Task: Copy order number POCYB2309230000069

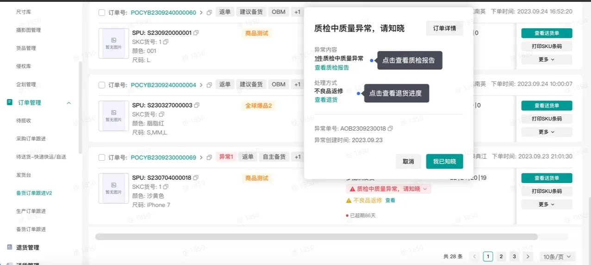Action: [209, 158]
